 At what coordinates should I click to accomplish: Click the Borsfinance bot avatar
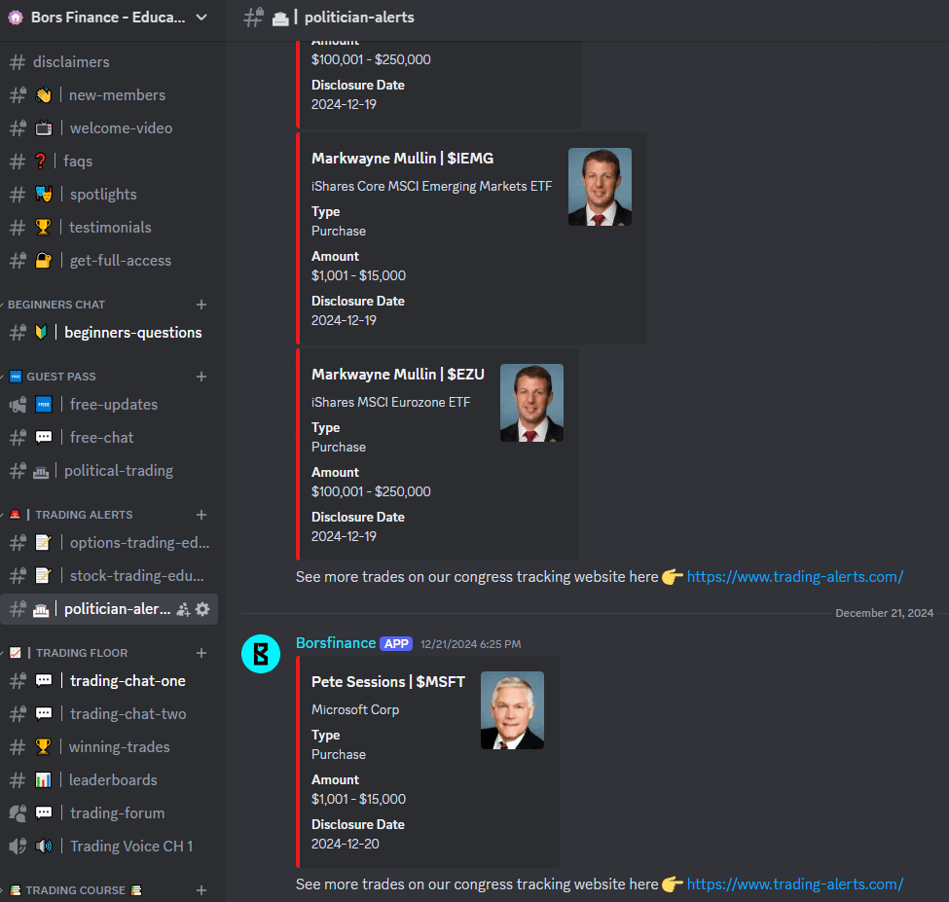coord(261,654)
